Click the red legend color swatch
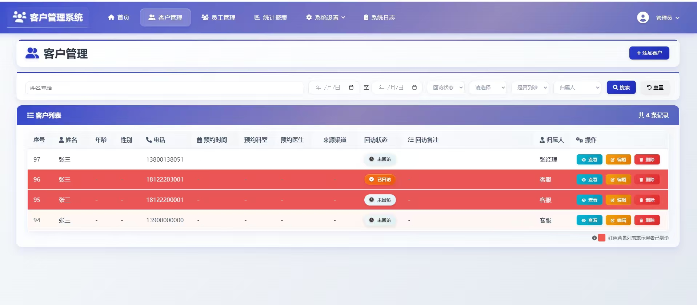This screenshot has height=305, width=697. 602,238
